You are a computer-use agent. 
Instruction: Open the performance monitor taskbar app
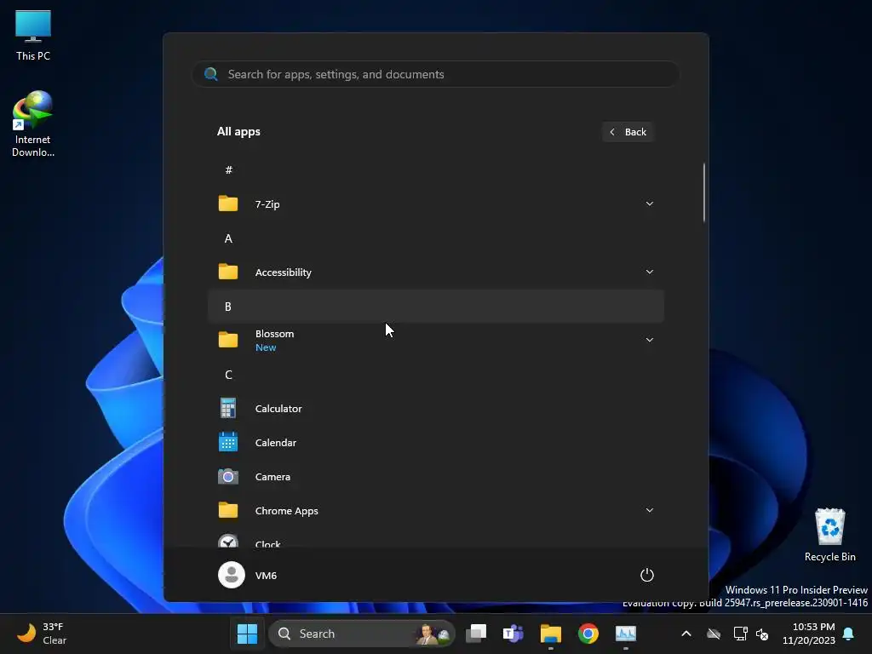(626, 634)
